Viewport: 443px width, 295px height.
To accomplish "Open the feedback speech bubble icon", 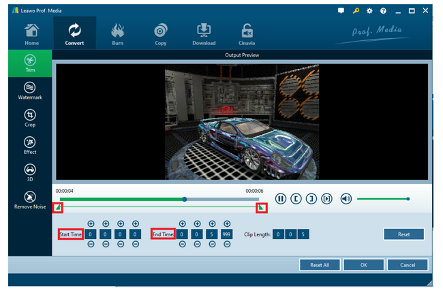I will coord(341,12).
